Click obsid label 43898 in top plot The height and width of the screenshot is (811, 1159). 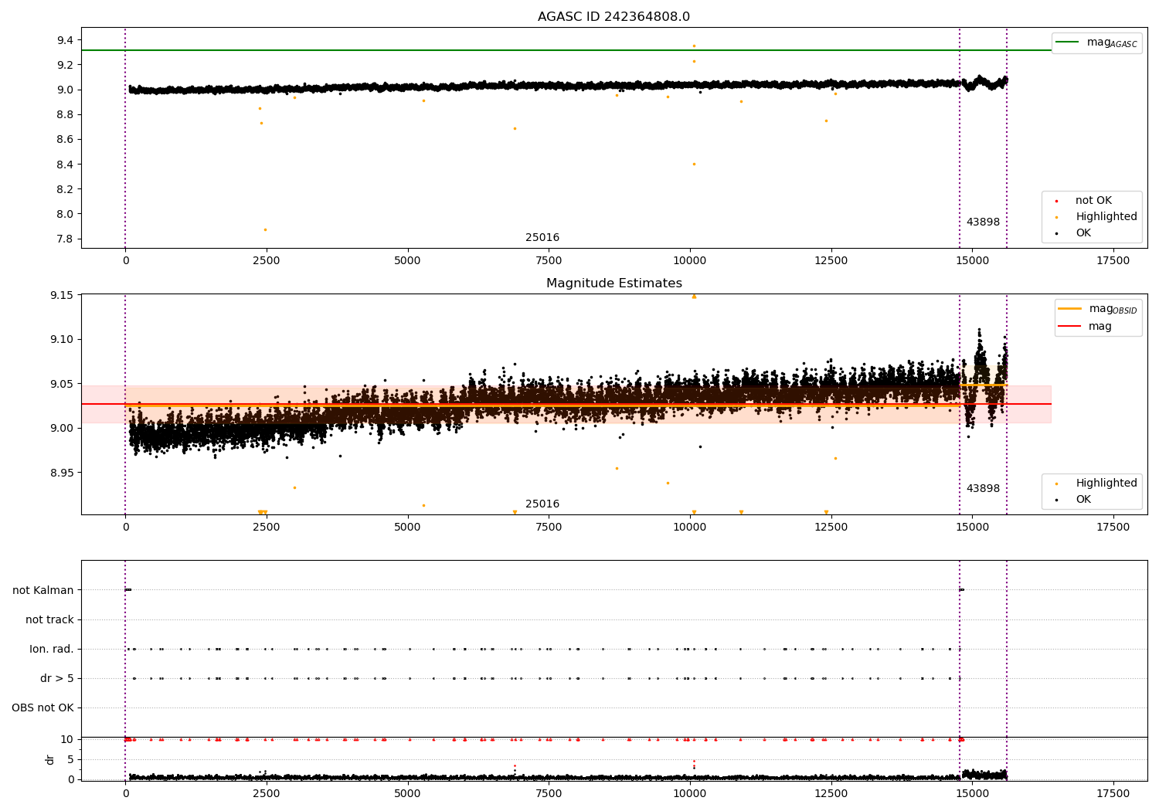click(983, 222)
